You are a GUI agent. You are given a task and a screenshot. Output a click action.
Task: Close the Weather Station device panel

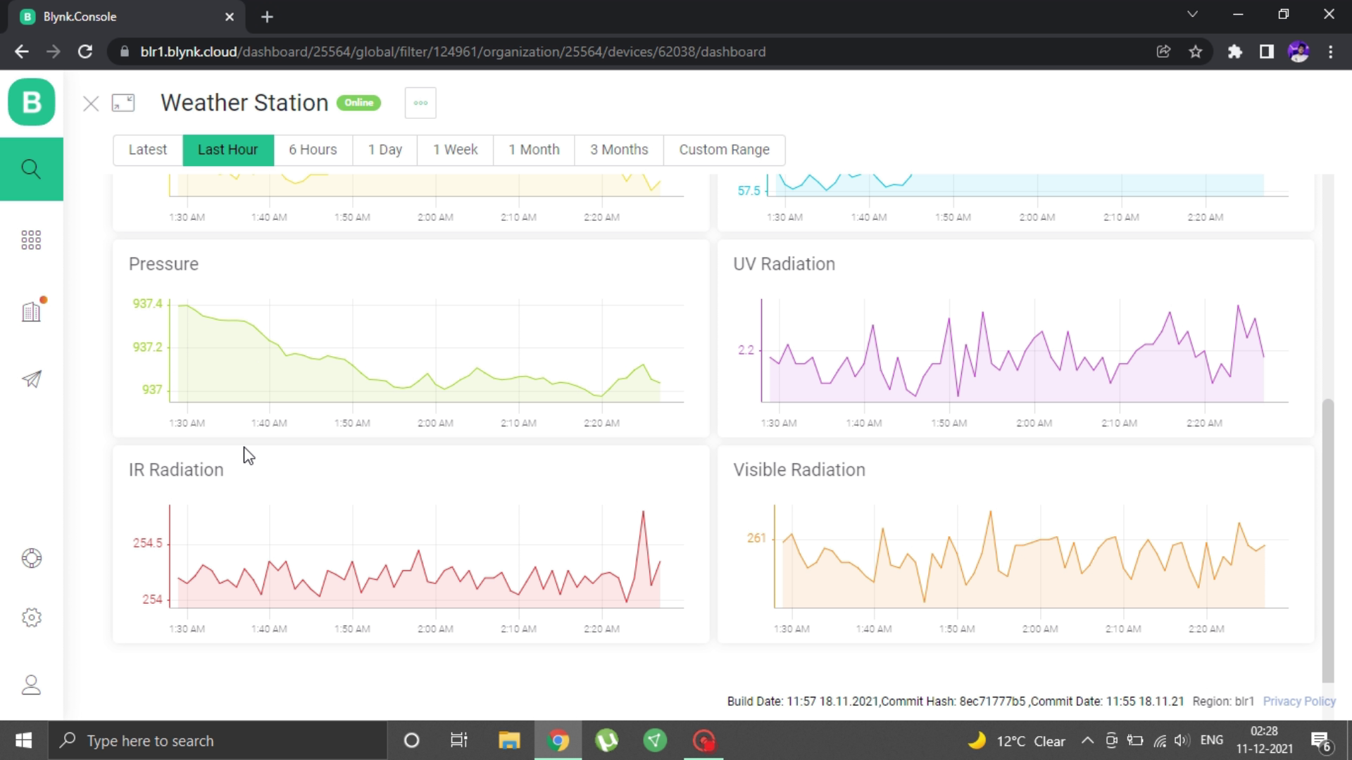pyautogui.click(x=91, y=104)
